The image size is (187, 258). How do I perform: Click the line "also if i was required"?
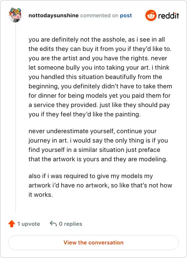(x=91, y=176)
